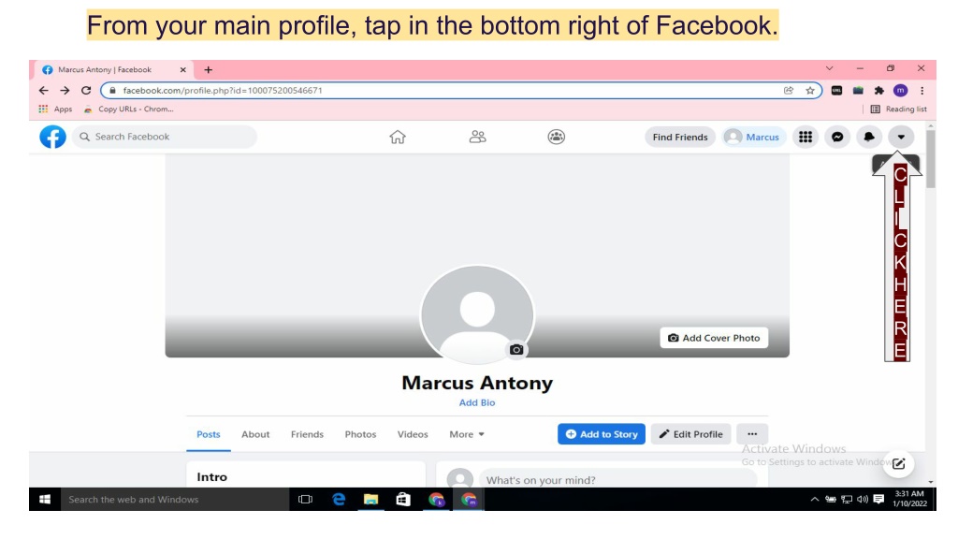The width and height of the screenshot is (958, 539).
Task: Open a new browser tab
Action: (x=209, y=69)
